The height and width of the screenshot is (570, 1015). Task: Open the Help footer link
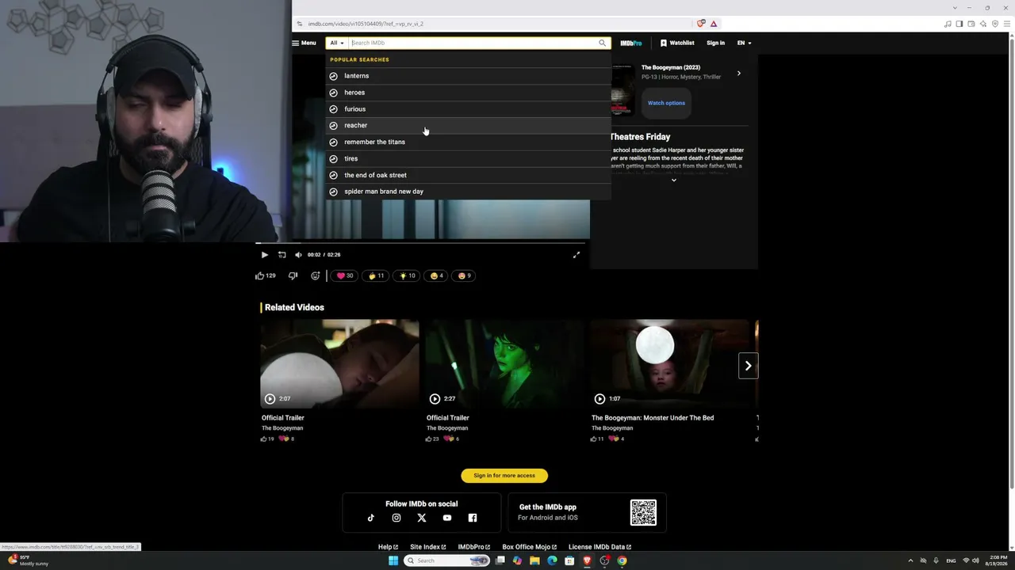point(388,547)
